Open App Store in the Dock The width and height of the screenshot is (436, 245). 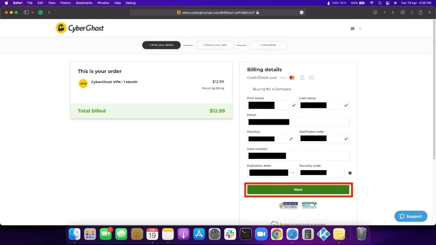pos(199,234)
